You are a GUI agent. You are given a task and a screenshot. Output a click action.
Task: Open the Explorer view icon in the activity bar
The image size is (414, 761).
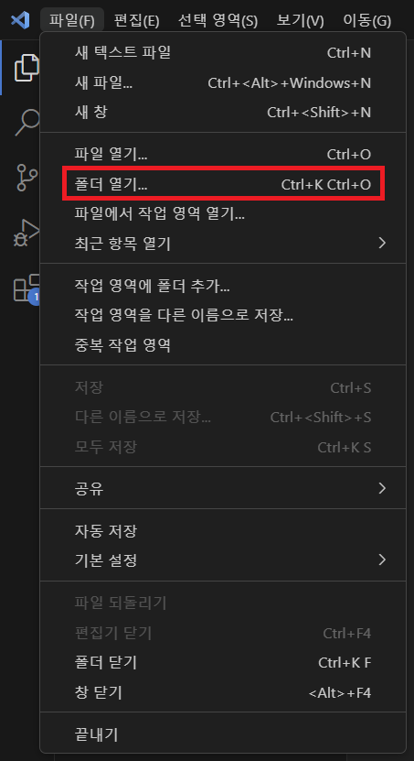click(27, 68)
